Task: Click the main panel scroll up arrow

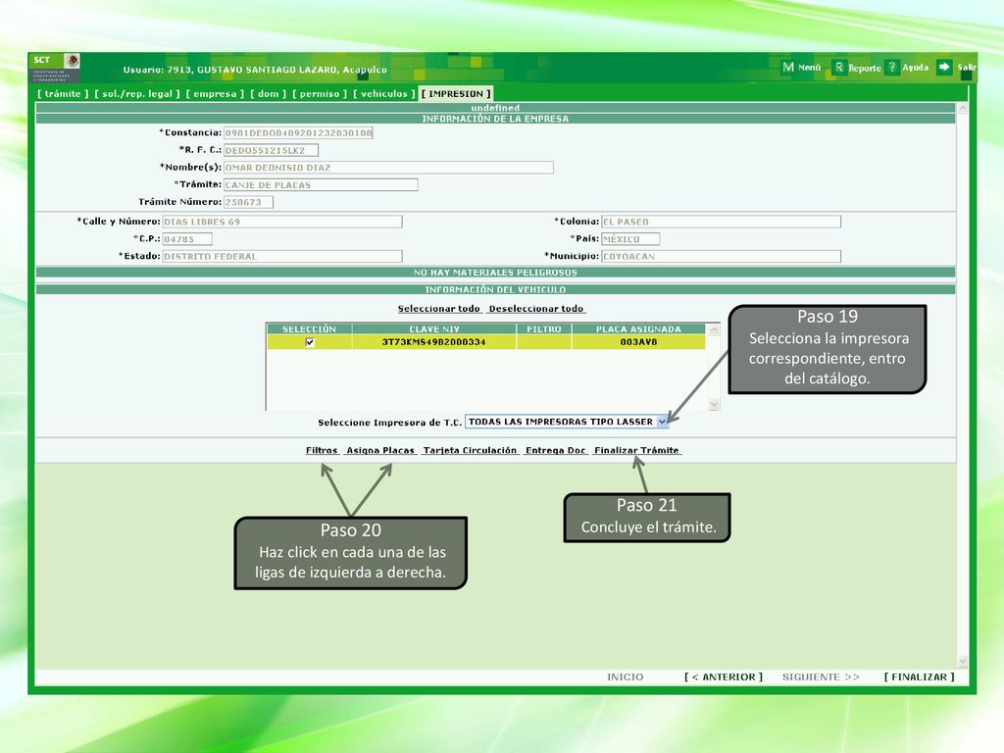Action: point(963,109)
